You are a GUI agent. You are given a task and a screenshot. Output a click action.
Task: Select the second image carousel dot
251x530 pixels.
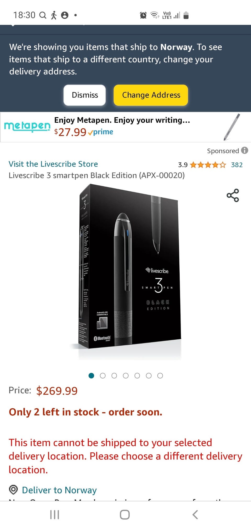point(103,376)
